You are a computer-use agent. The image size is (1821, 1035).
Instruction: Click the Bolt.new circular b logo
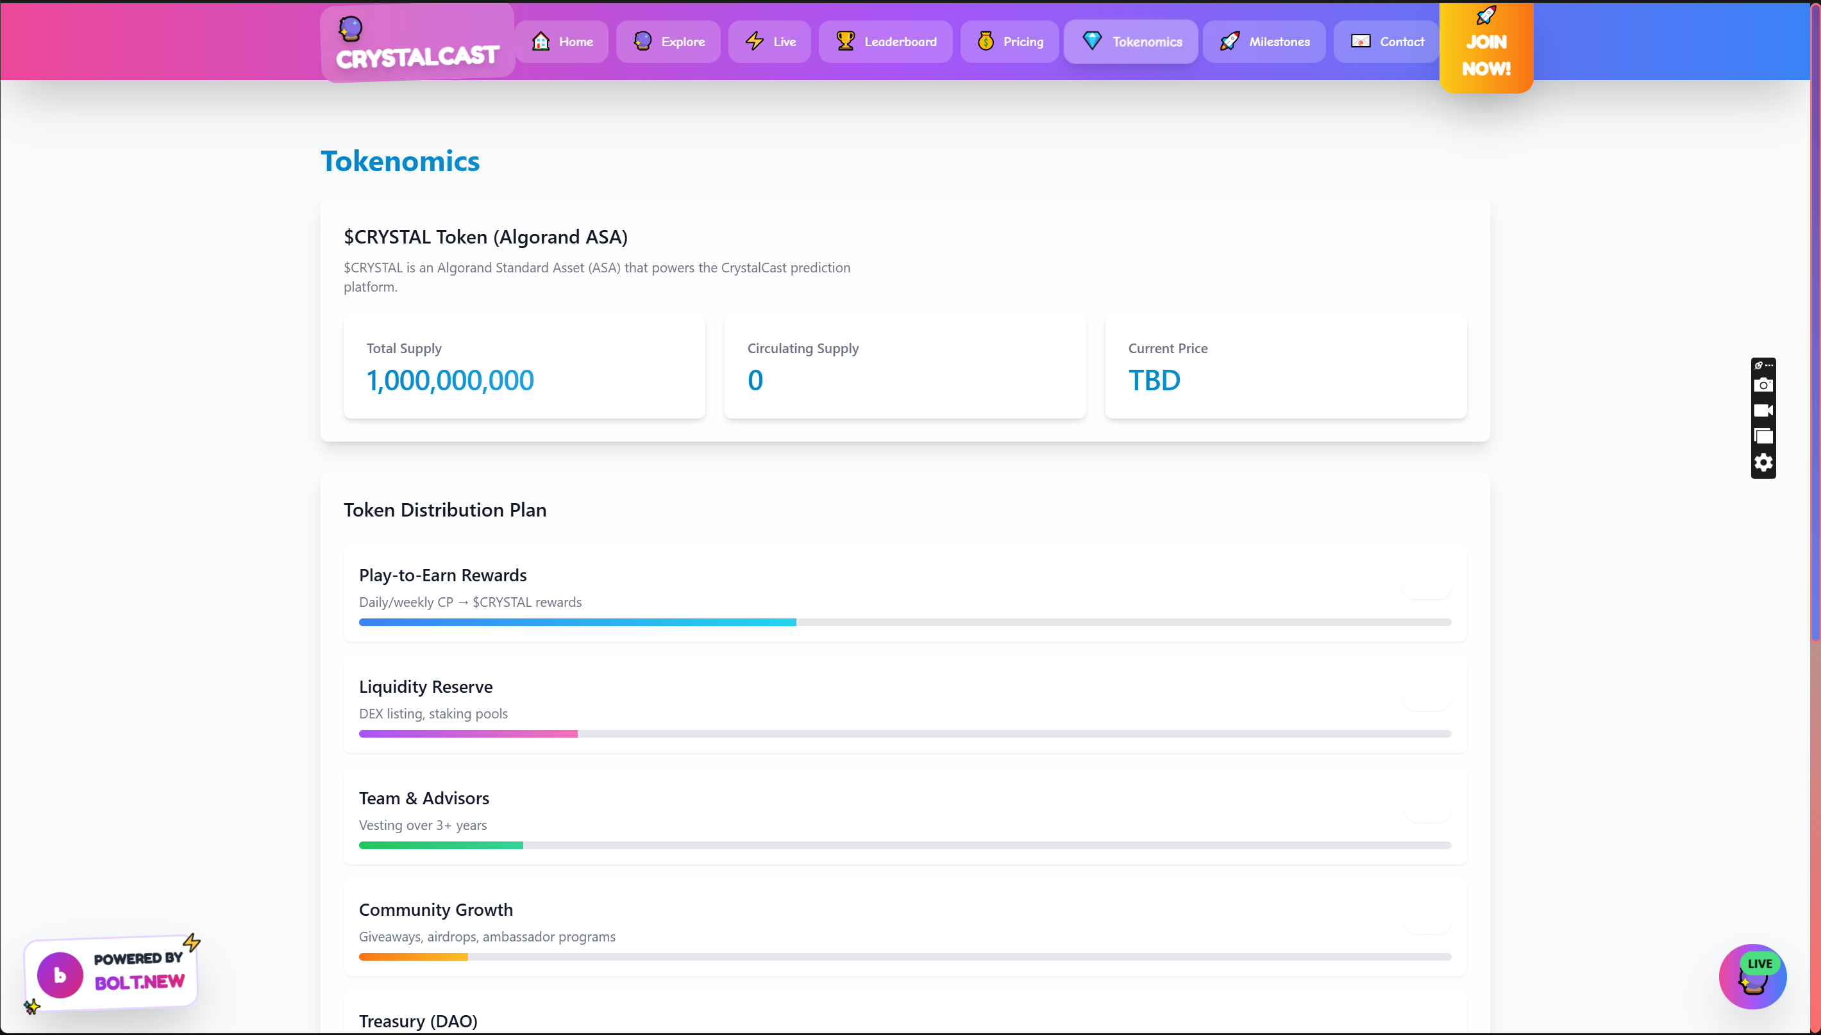60,975
